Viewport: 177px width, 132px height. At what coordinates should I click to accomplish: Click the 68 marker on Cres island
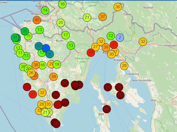click(x=107, y=109)
